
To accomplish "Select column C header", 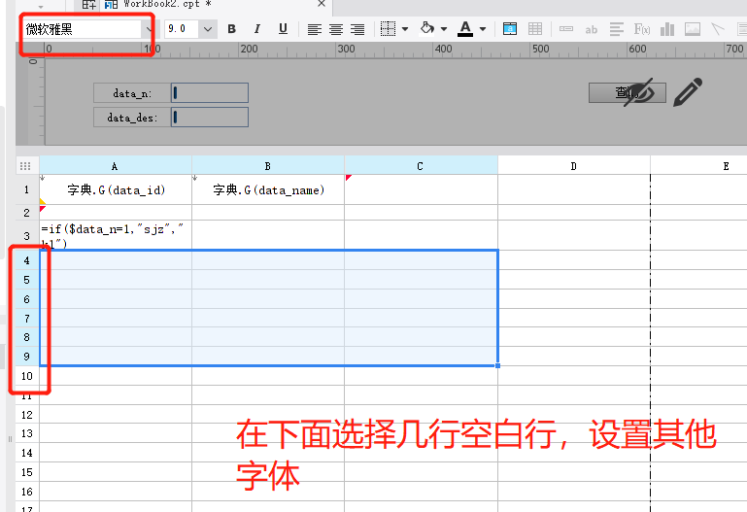I will (x=421, y=166).
